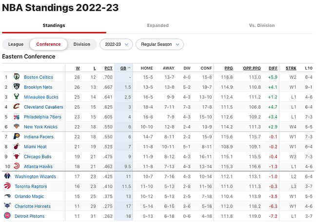This screenshot has height=222, width=317.
Task: Click Hornets 118.2 opponent PPG value
Action: tap(255, 206)
